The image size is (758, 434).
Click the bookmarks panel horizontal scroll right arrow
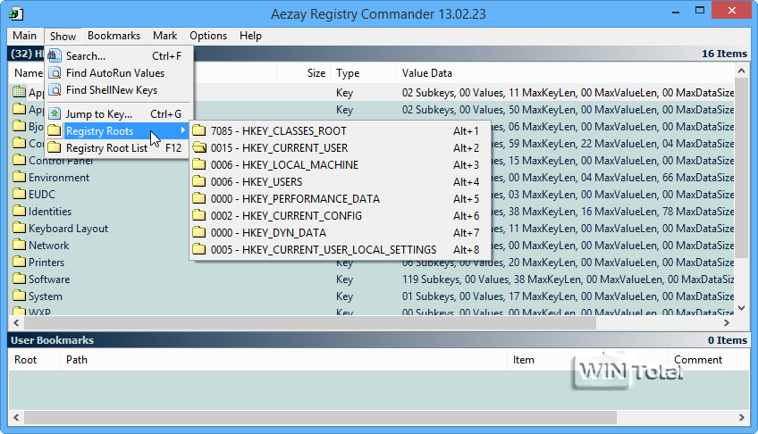pos(742,417)
